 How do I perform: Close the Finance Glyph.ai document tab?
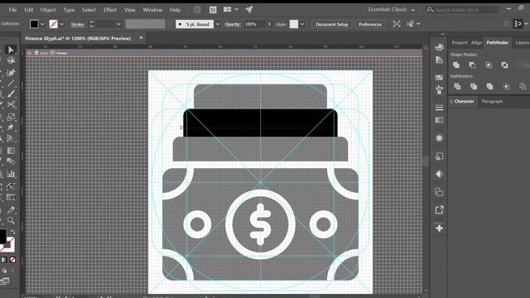(x=142, y=38)
